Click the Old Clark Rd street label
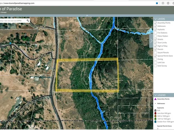The height and width of the screenshot is (130, 174). coord(40,26)
